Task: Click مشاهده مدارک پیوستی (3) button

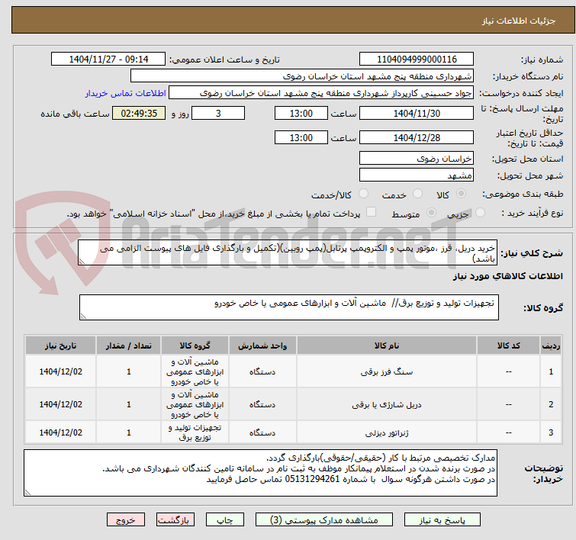Action: [x=324, y=520]
